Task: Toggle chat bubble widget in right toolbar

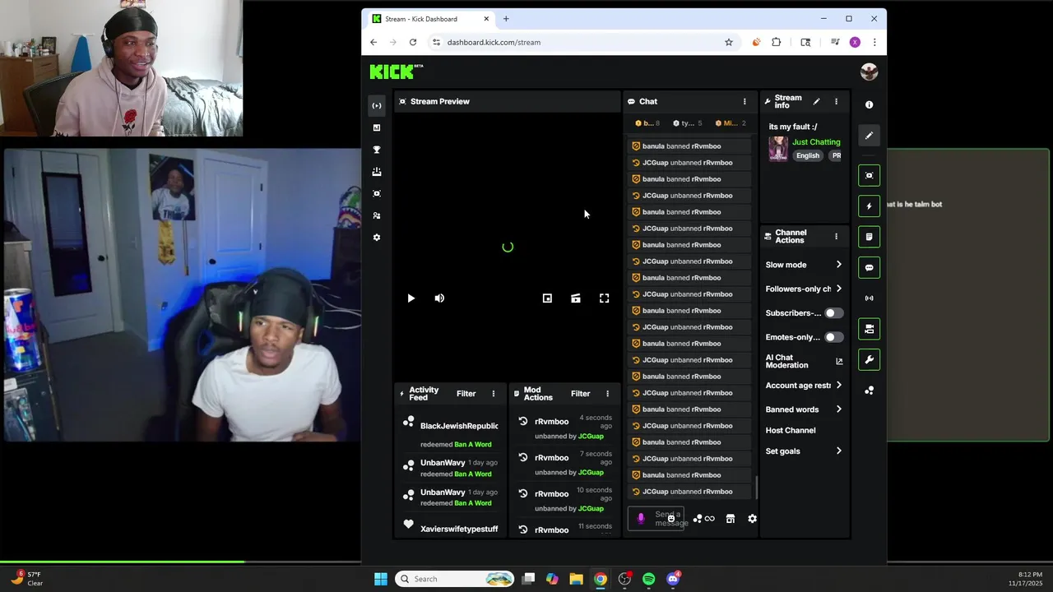Action: pos(870,267)
